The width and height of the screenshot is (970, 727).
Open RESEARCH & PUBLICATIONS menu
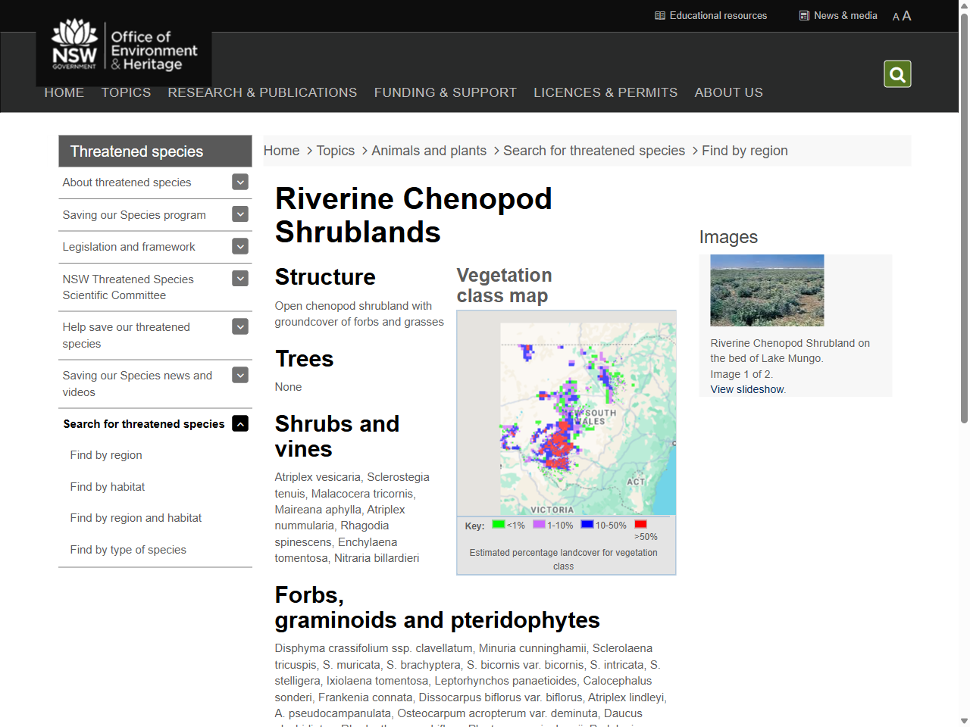tap(262, 92)
